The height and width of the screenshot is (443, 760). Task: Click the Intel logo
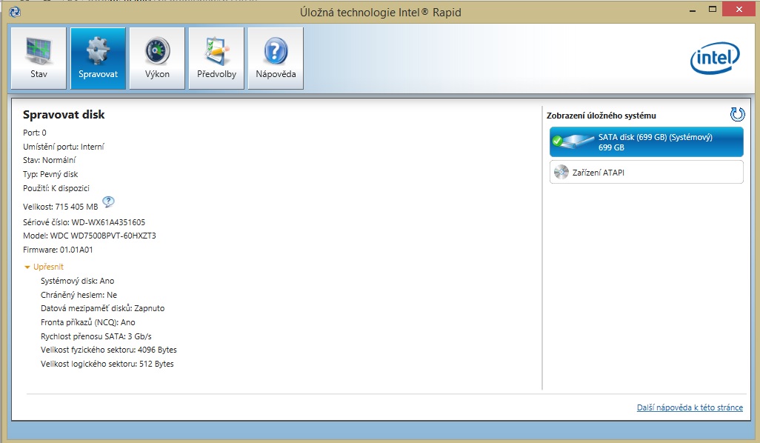(715, 59)
